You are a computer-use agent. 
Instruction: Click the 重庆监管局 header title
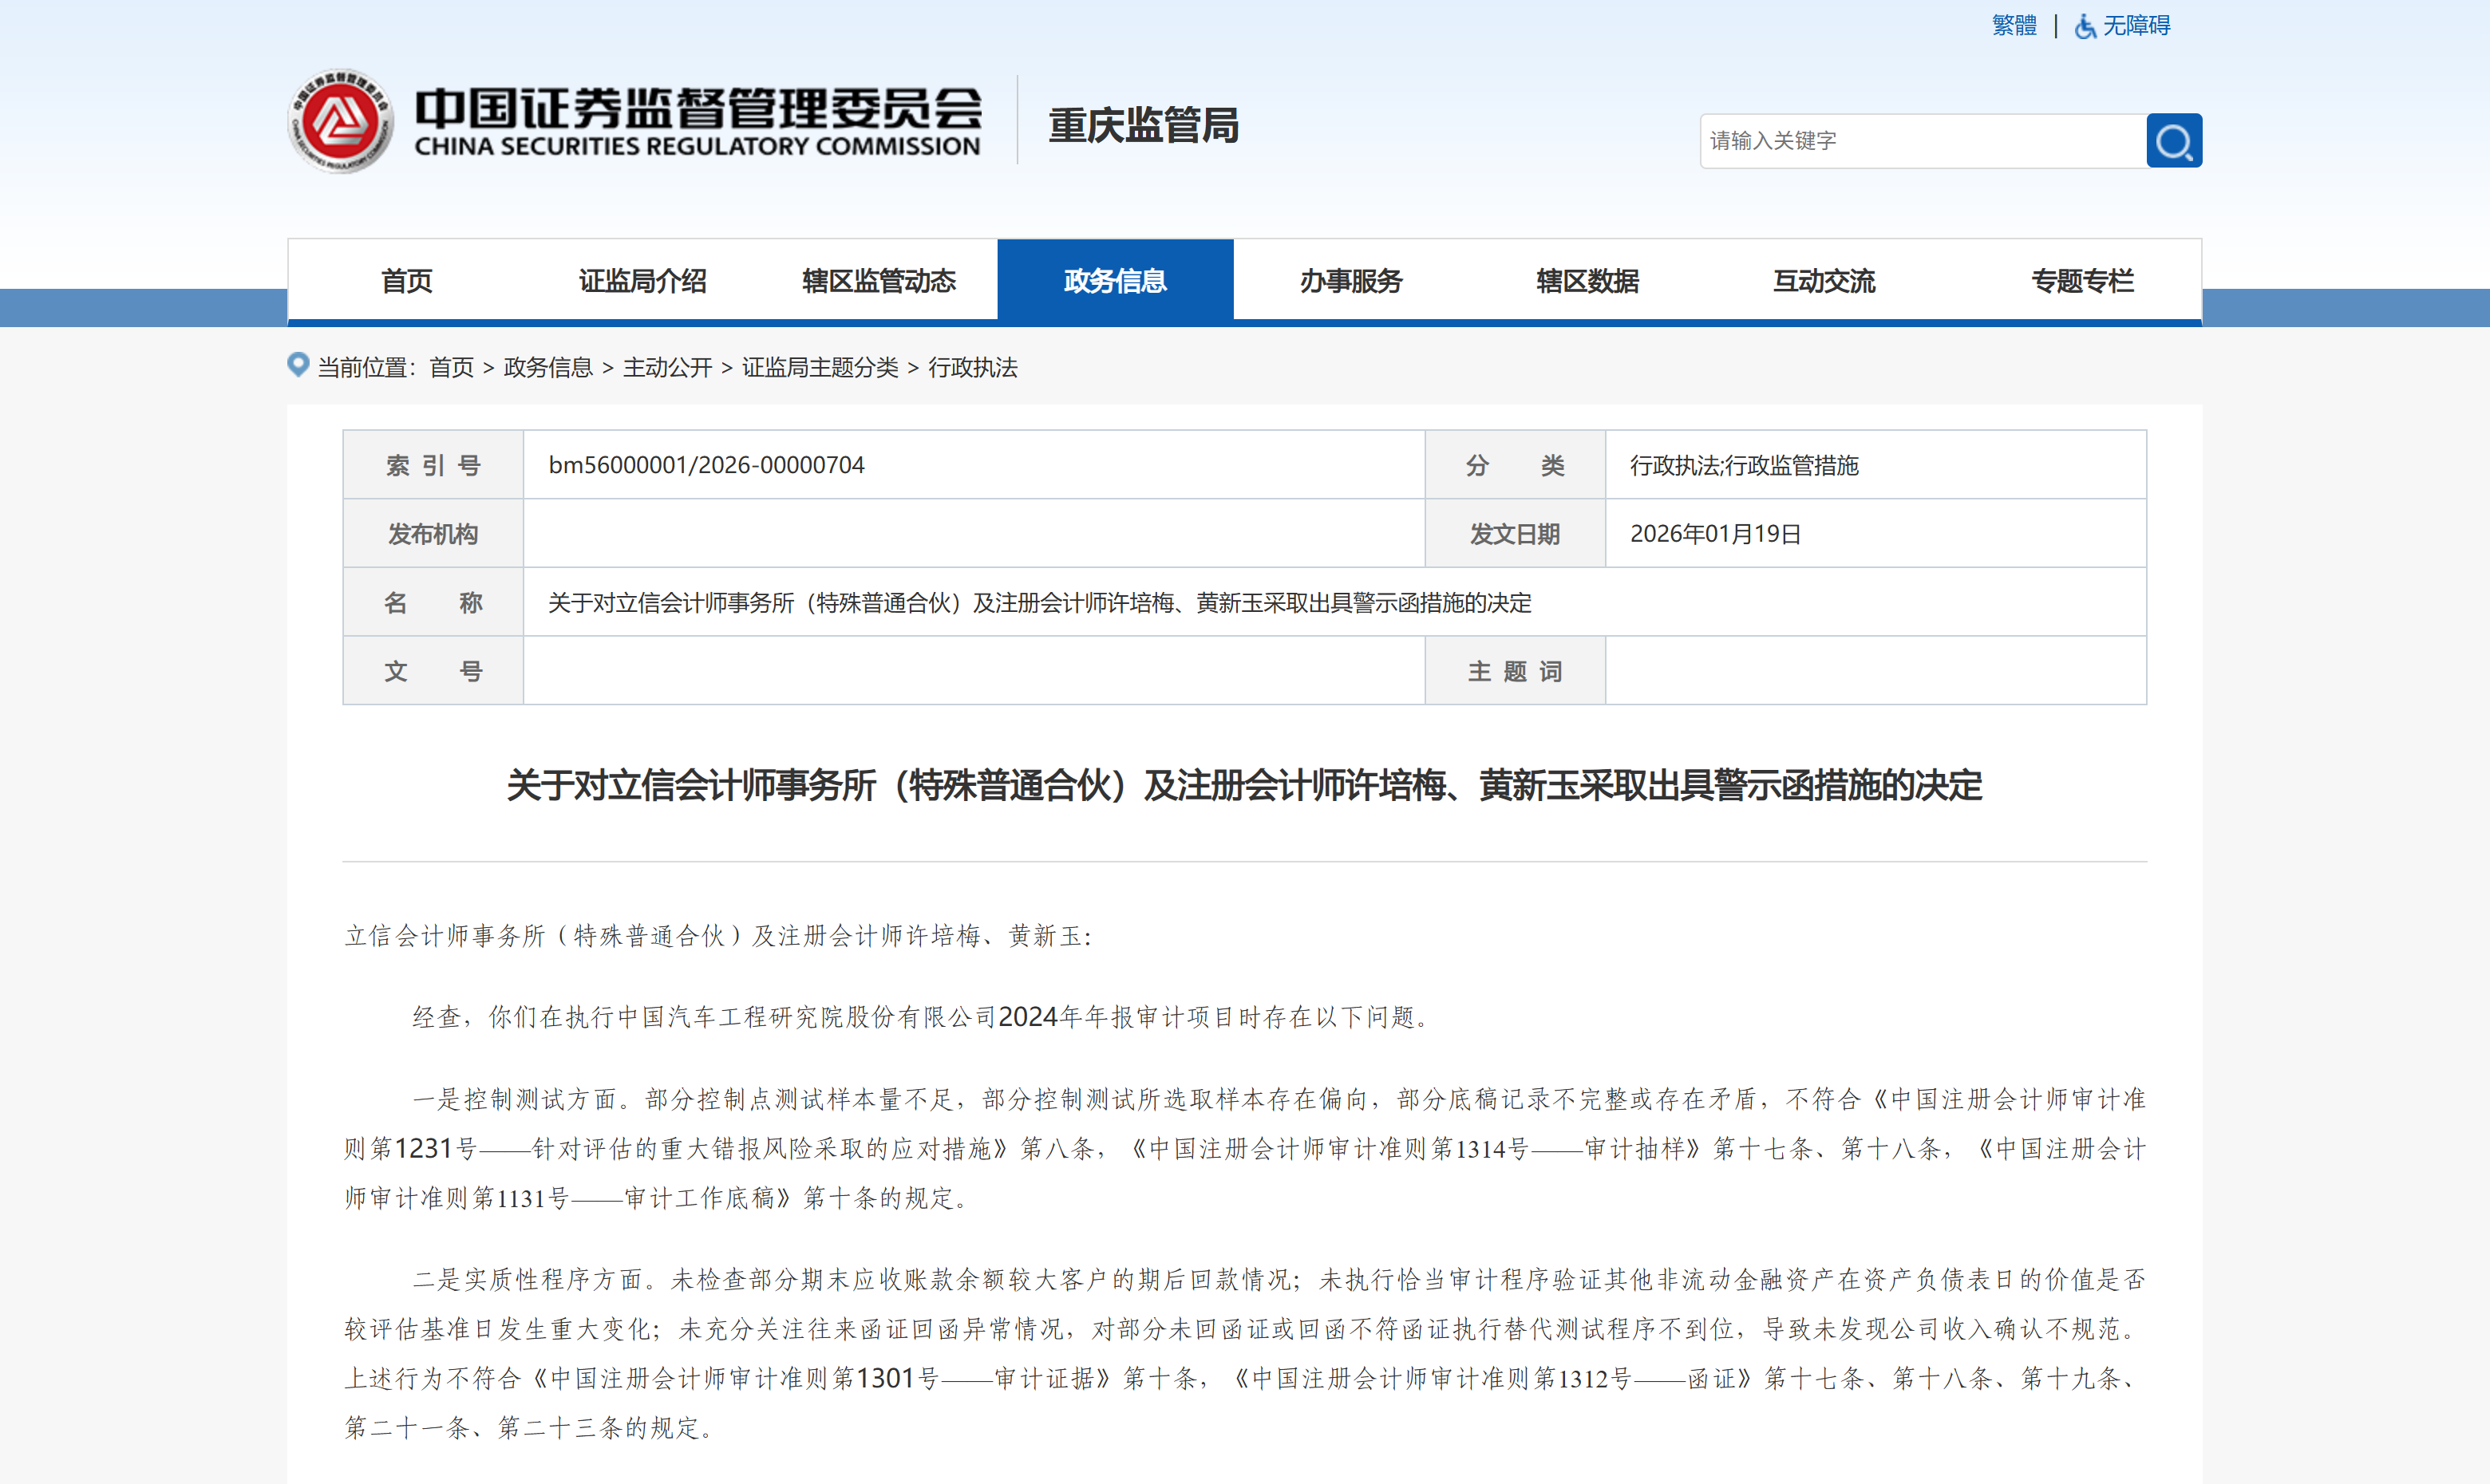pos(1143,126)
